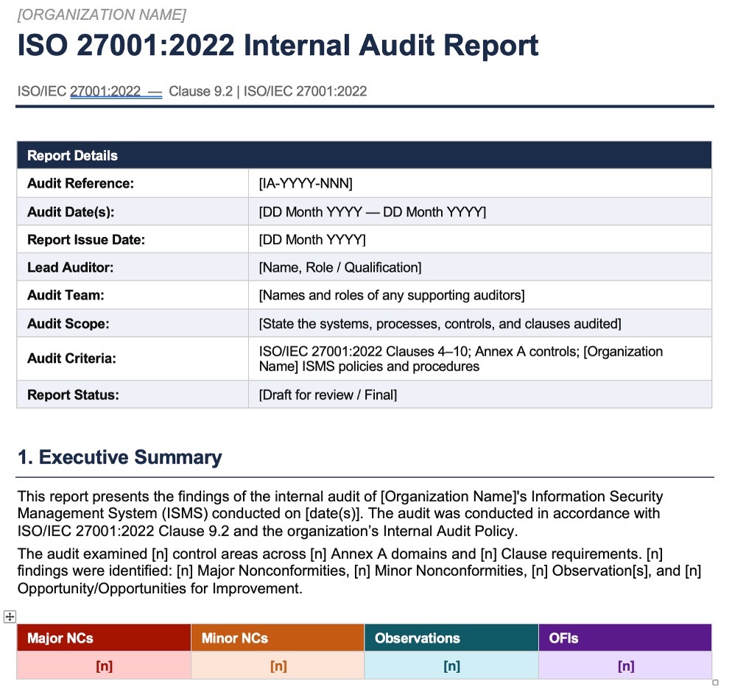
Task: Click the Lead Auditor name placeholder
Action: 340,267
